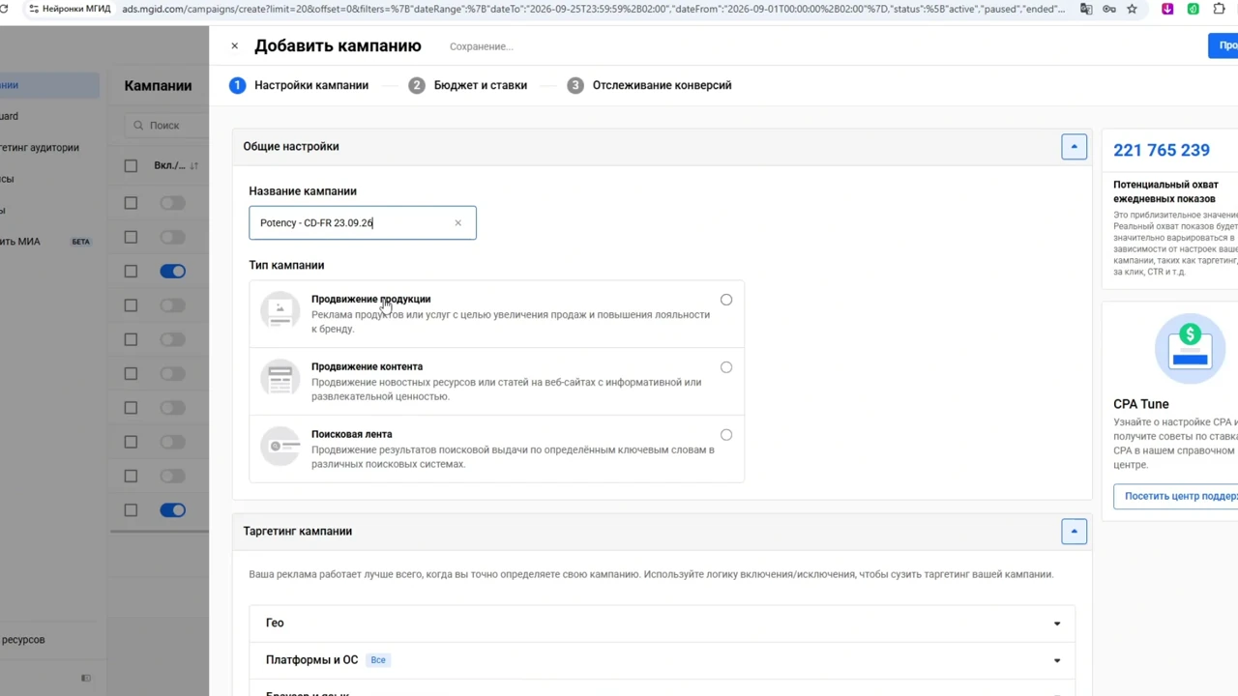
Task: Go to step Отслеживание конверсий
Action: pos(649,85)
